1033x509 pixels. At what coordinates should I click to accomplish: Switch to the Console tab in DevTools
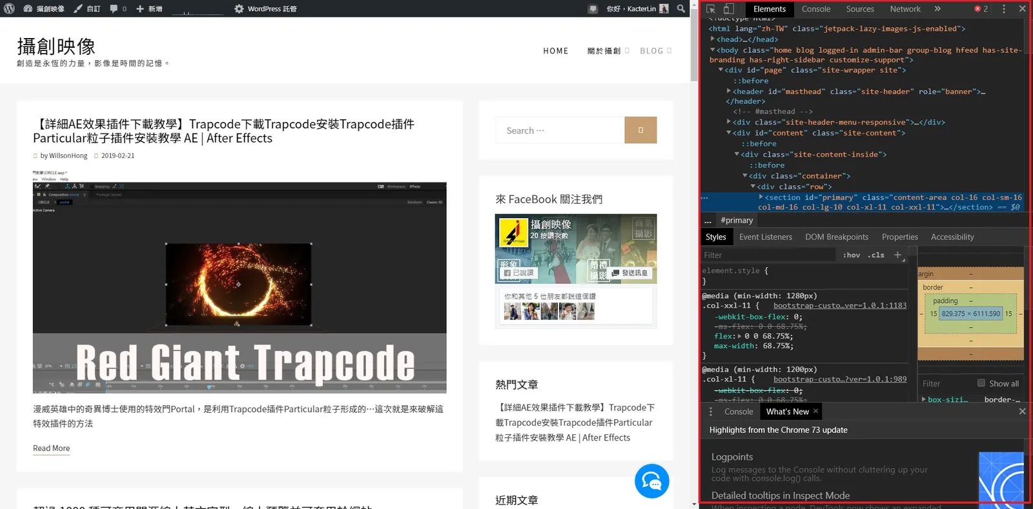coord(816,9)
